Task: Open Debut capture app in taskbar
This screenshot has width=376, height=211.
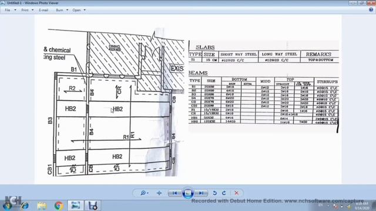Action: tap(93, 206)
